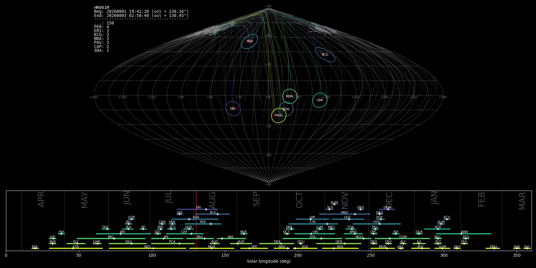This screenshot has height=268, width=536.
Task: Select the QUA shower marker in timeline
Action: tap(419, 234)
